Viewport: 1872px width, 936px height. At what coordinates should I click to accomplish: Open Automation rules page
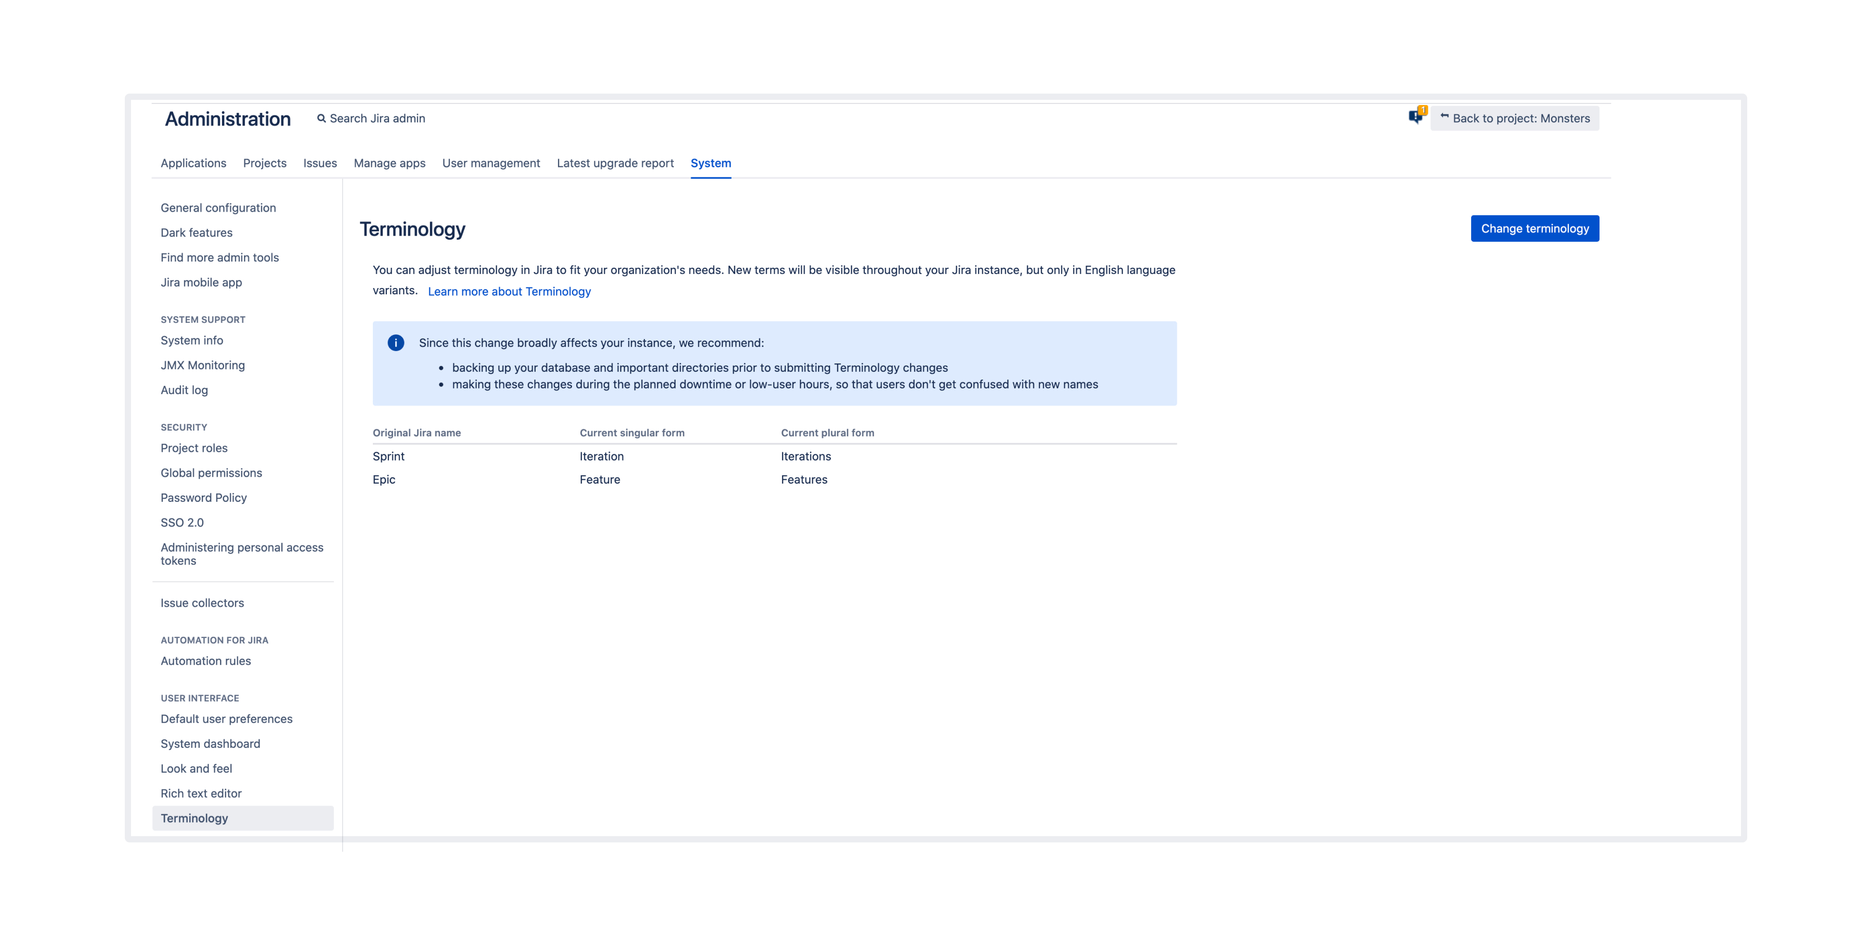[x=205, y=660]
